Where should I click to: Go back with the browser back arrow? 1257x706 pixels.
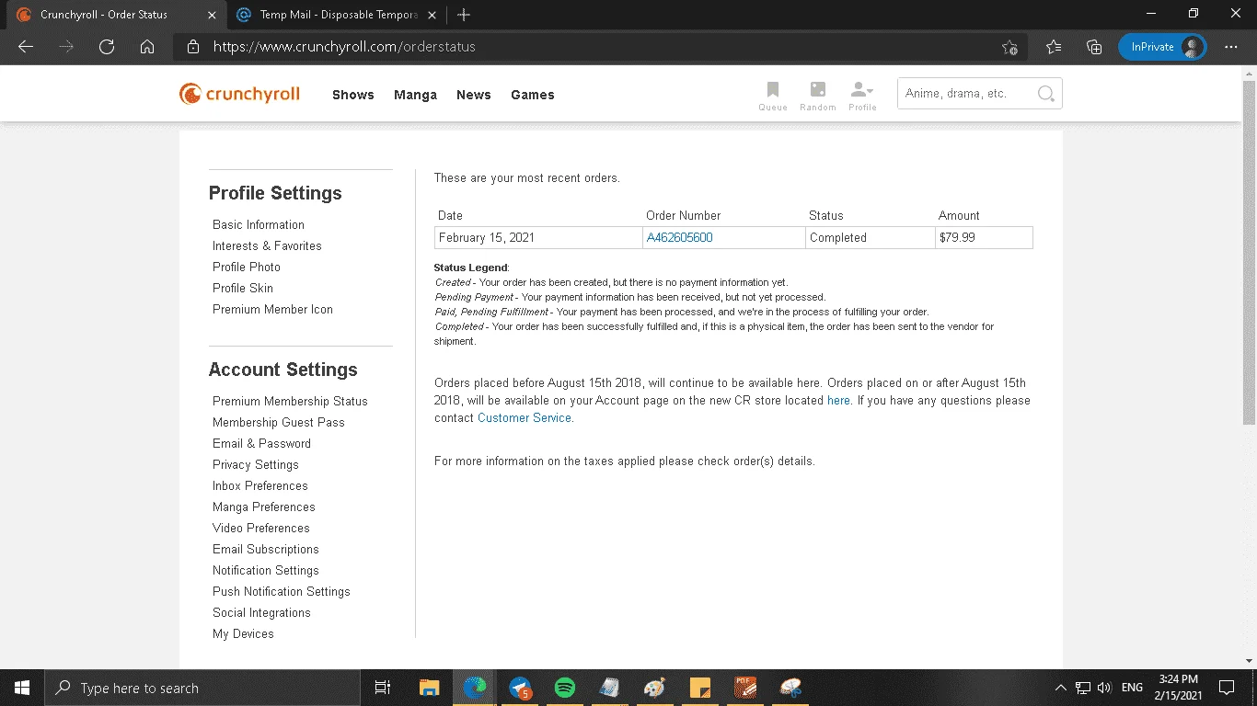click(26, 47)
